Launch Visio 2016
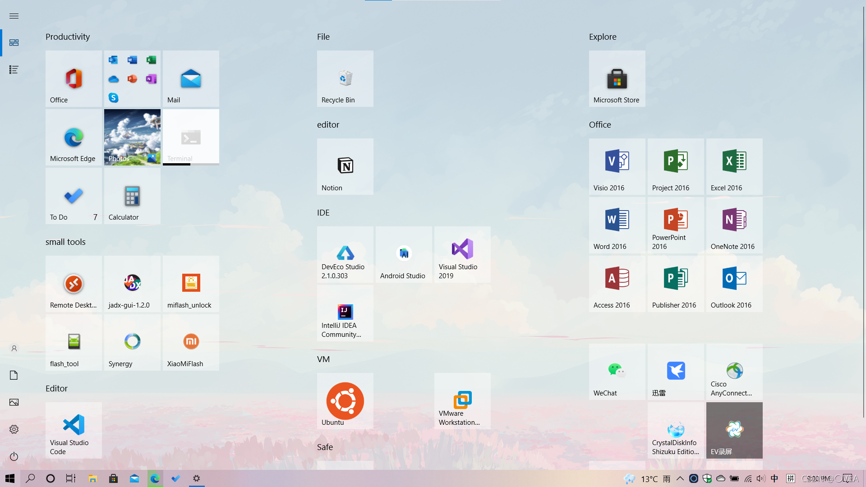This screenshot has width=866, height=487. click(617, 166)
